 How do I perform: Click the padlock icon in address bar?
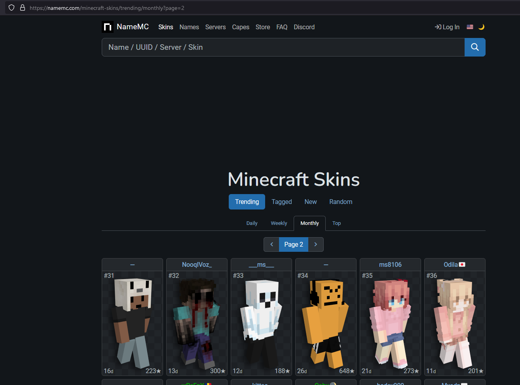pyautogui.click(x=23, y=8)
